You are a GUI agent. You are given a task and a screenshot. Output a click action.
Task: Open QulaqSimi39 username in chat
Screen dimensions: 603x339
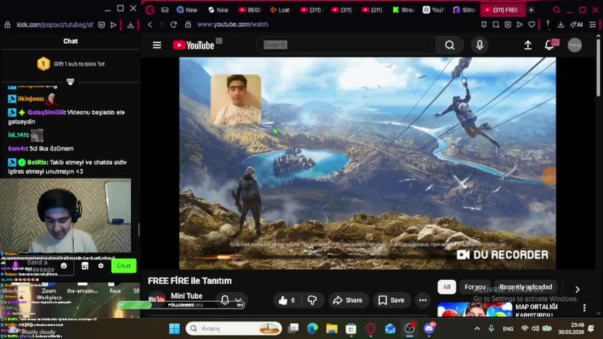[x=46, y=113]
